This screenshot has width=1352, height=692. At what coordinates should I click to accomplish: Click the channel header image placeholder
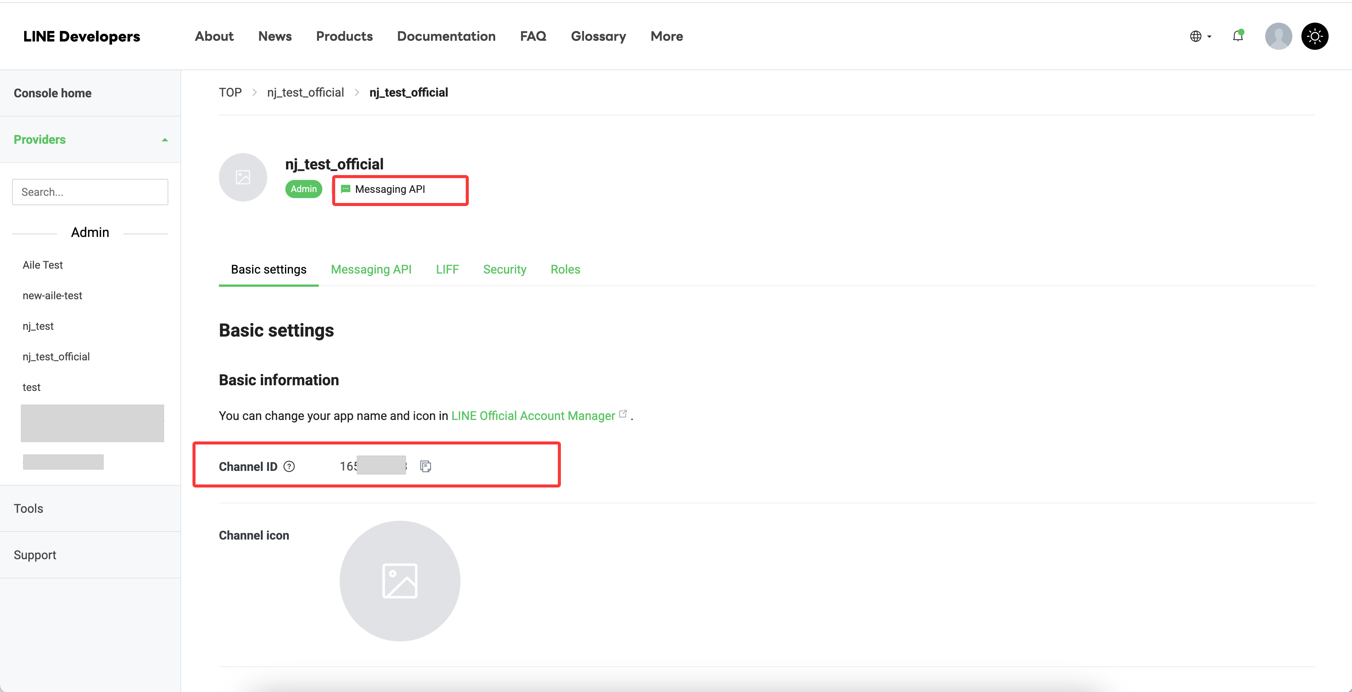(x=243, y=177)
